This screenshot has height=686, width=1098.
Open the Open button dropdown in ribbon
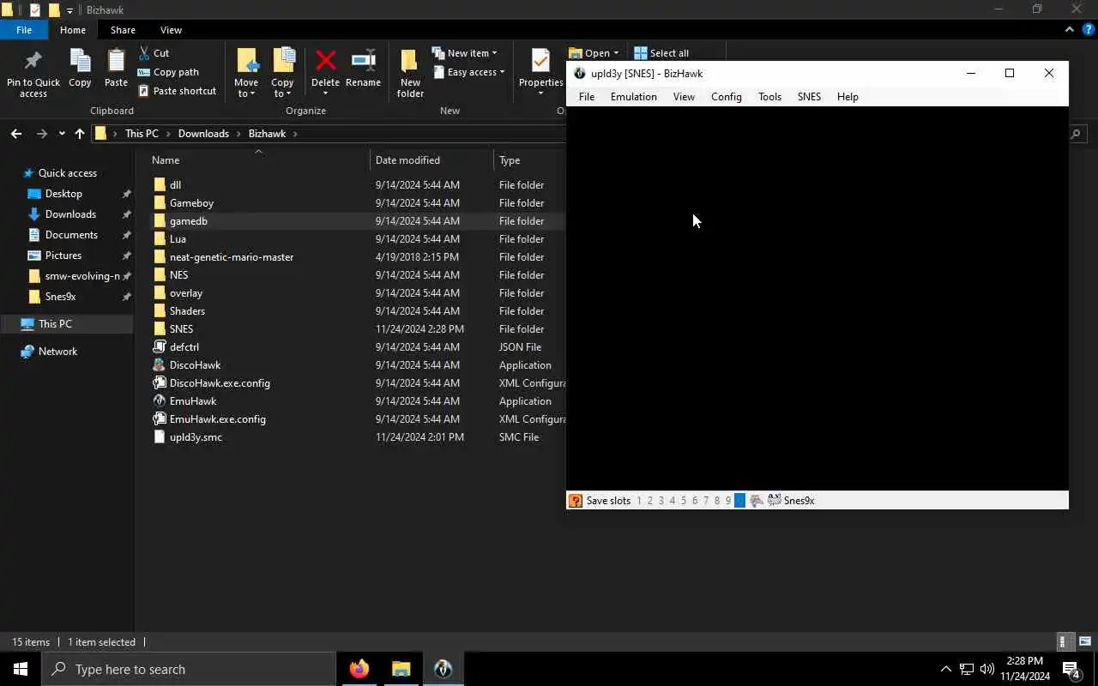tap(616, 53)
